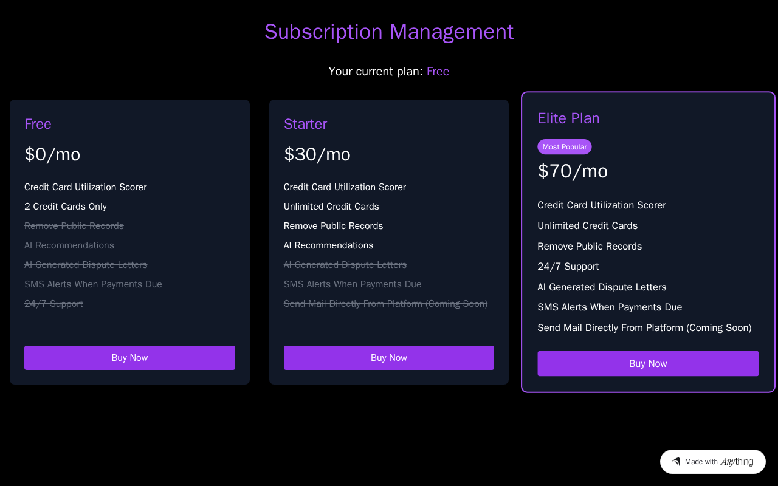
Task: Open the Made with Anything badge
Action: 713,462
